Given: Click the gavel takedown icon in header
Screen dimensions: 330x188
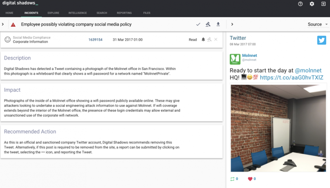Looking at the screenshot, I should 208,24.
